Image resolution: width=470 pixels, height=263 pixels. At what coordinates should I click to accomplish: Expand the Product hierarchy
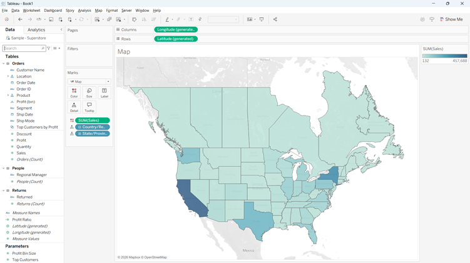(8, 95)
